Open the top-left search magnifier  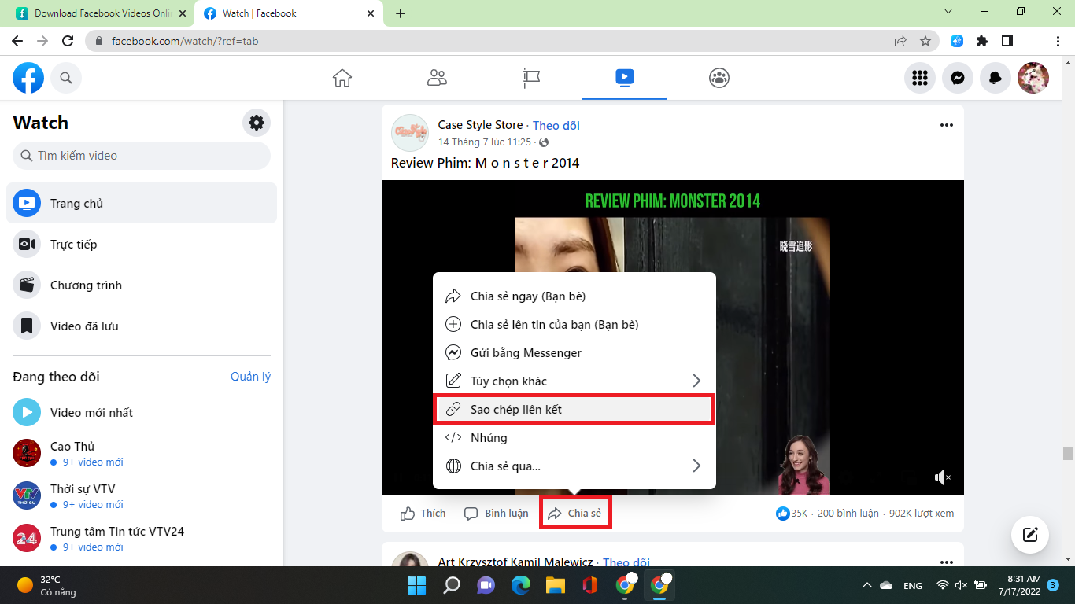click(x=66, y=78)
